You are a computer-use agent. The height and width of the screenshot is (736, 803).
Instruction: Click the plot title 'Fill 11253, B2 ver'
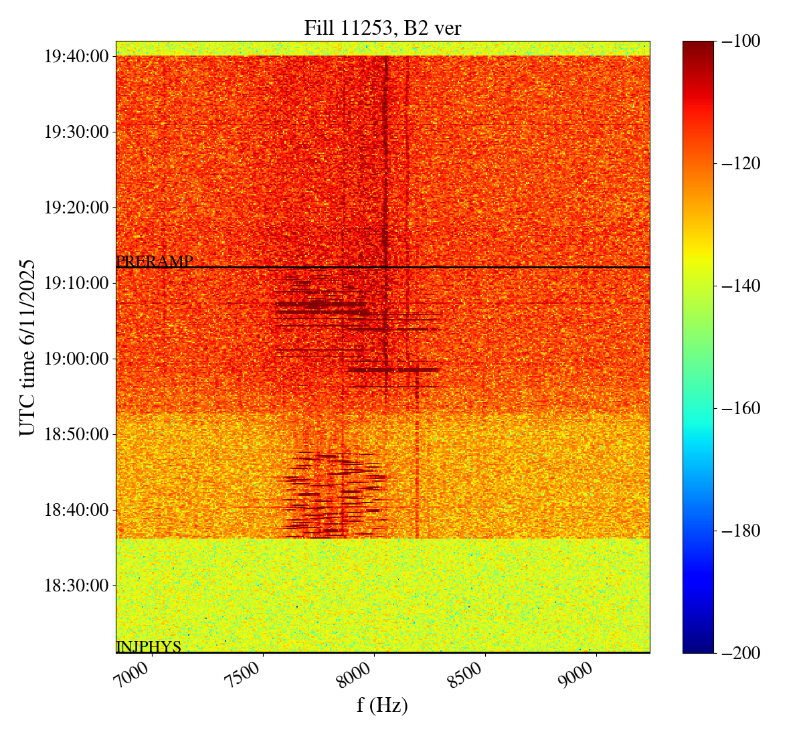click(x=382, y=28)
